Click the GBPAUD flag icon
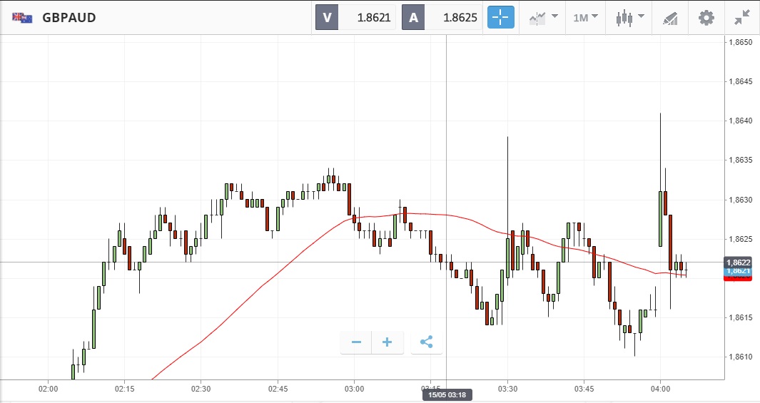This screenshot has height=403, width=760. (x=22, y=18)
